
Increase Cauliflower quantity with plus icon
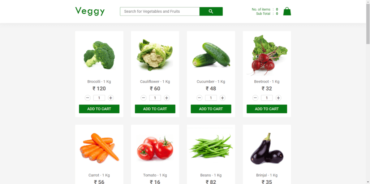tap(167, 98)
